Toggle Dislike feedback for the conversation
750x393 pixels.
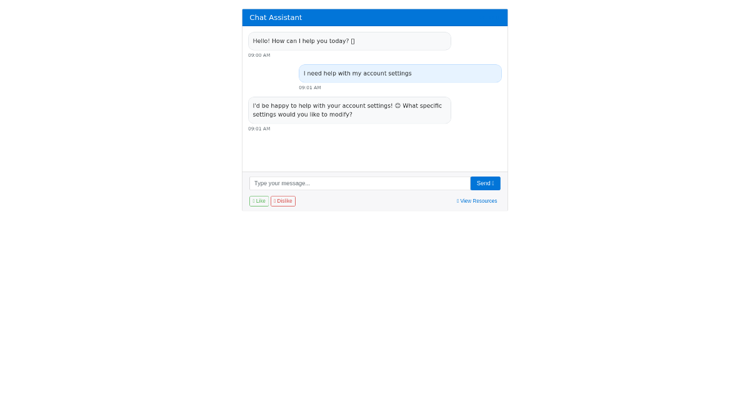point(282,201)
